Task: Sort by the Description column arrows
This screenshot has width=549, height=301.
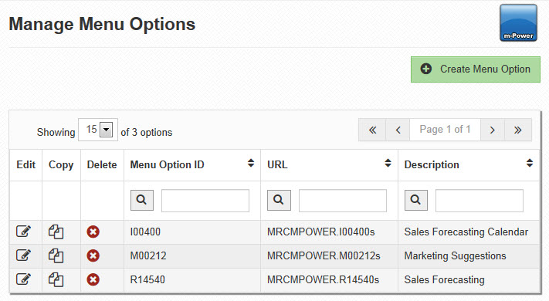Action: coord(530,163)
